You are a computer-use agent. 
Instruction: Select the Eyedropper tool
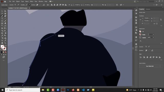(2, 36)
